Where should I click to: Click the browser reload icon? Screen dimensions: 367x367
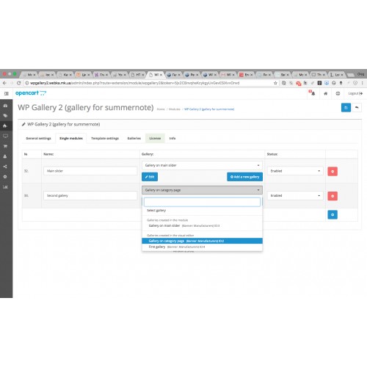point(18,83)
